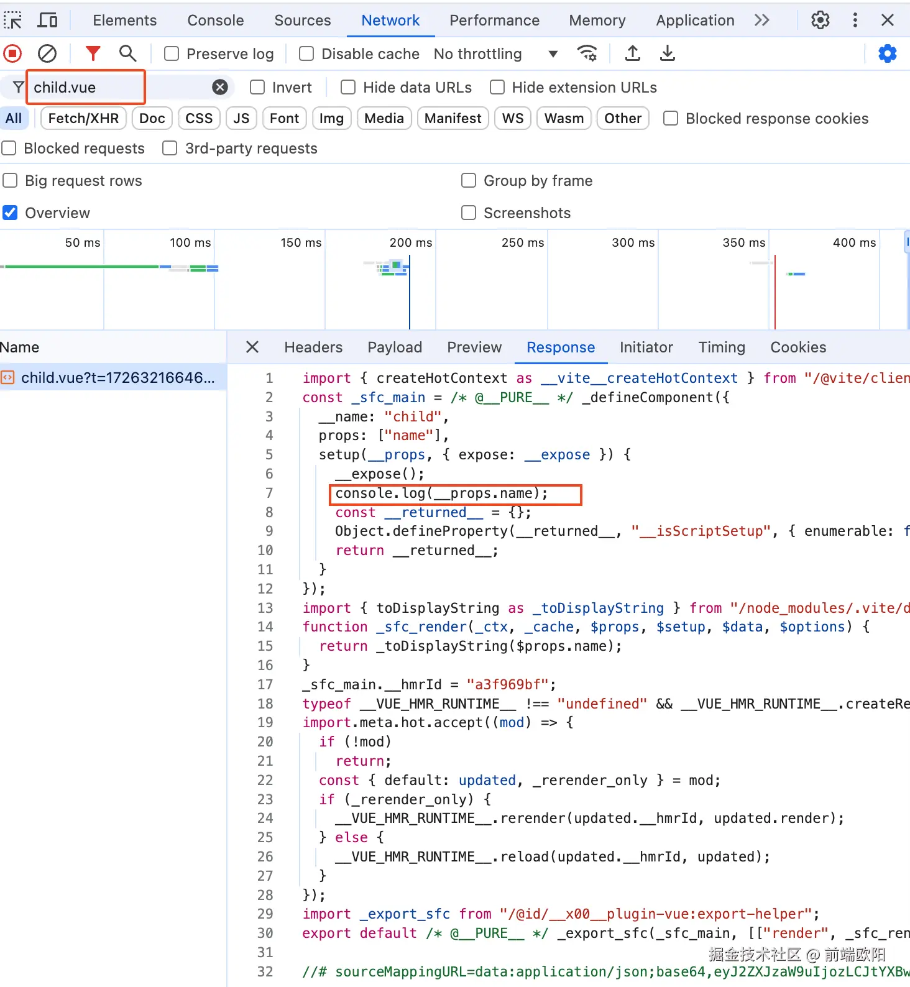Screen dimensions: 910x987
Task: Stop recording network log
Action: [x=12, y=54]
